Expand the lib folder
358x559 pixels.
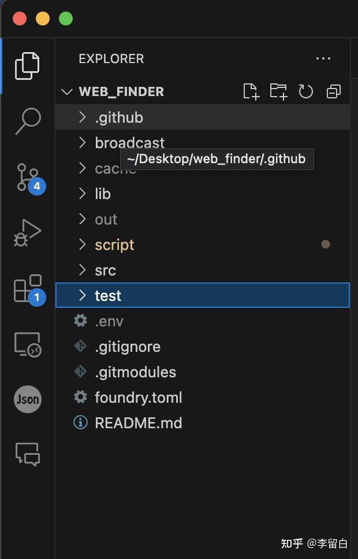(102, 194)
